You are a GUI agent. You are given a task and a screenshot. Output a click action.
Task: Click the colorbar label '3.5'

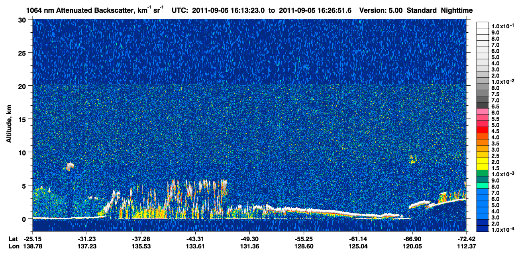coord(495,144)
